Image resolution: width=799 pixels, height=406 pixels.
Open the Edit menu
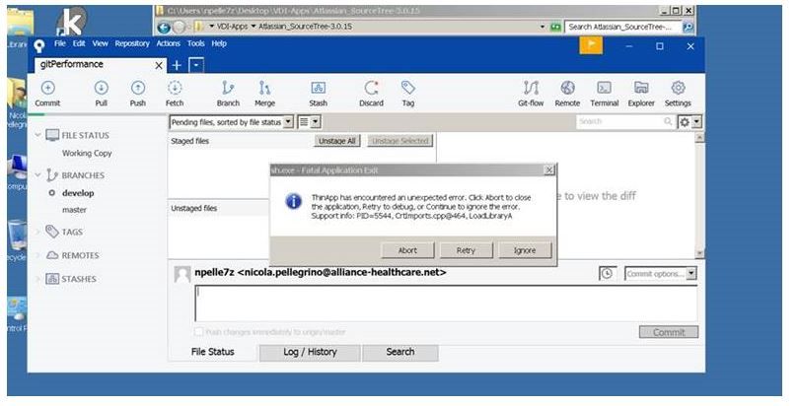pos(79,43)
